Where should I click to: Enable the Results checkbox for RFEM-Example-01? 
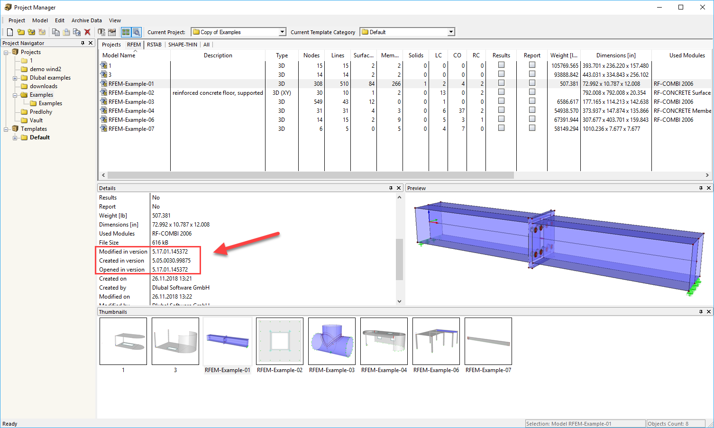tap(501, 83)
